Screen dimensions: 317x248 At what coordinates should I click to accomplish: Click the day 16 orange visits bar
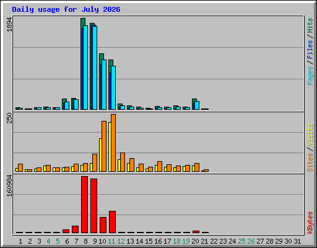160,166
